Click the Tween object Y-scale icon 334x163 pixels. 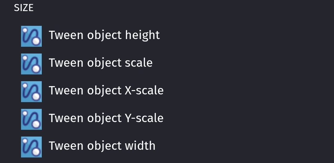tap(31, 119)
